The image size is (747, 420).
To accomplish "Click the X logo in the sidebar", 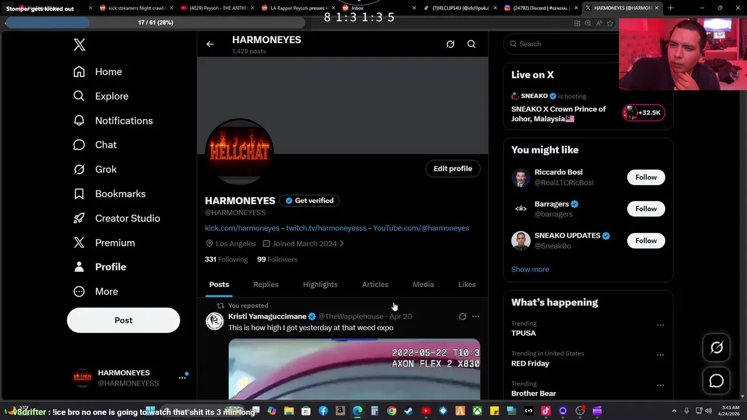I will pyautogui.click(x=79, y=45).
